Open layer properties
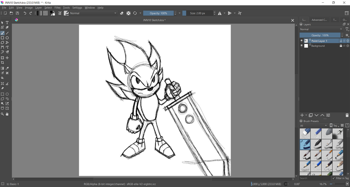 [x=328, y=115]
